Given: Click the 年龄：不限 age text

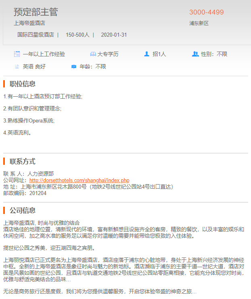Looking at the screenshot, I should [x=93, y=66].
